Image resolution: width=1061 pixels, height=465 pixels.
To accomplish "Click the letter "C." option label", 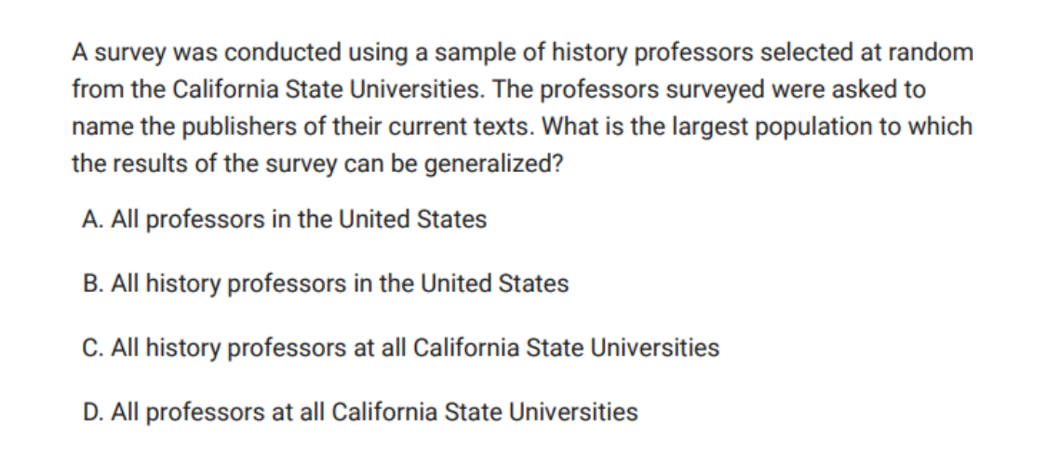I will (x=92, y=348).
